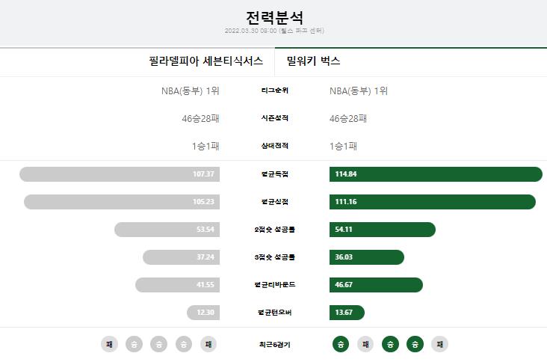Click Philadelphia's last recent-game 패 circle
The width and height of the screenshot is (547, 362).
[208, 344]
